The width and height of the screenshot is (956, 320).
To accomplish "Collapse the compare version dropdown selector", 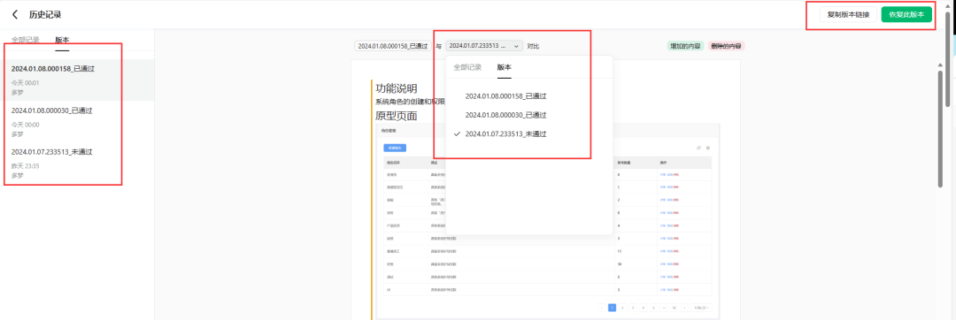I will point(484,46).
